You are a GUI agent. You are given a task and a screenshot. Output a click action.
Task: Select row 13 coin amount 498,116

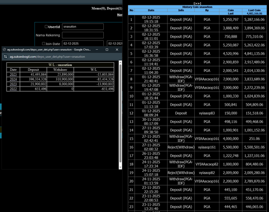click(231, 122)
